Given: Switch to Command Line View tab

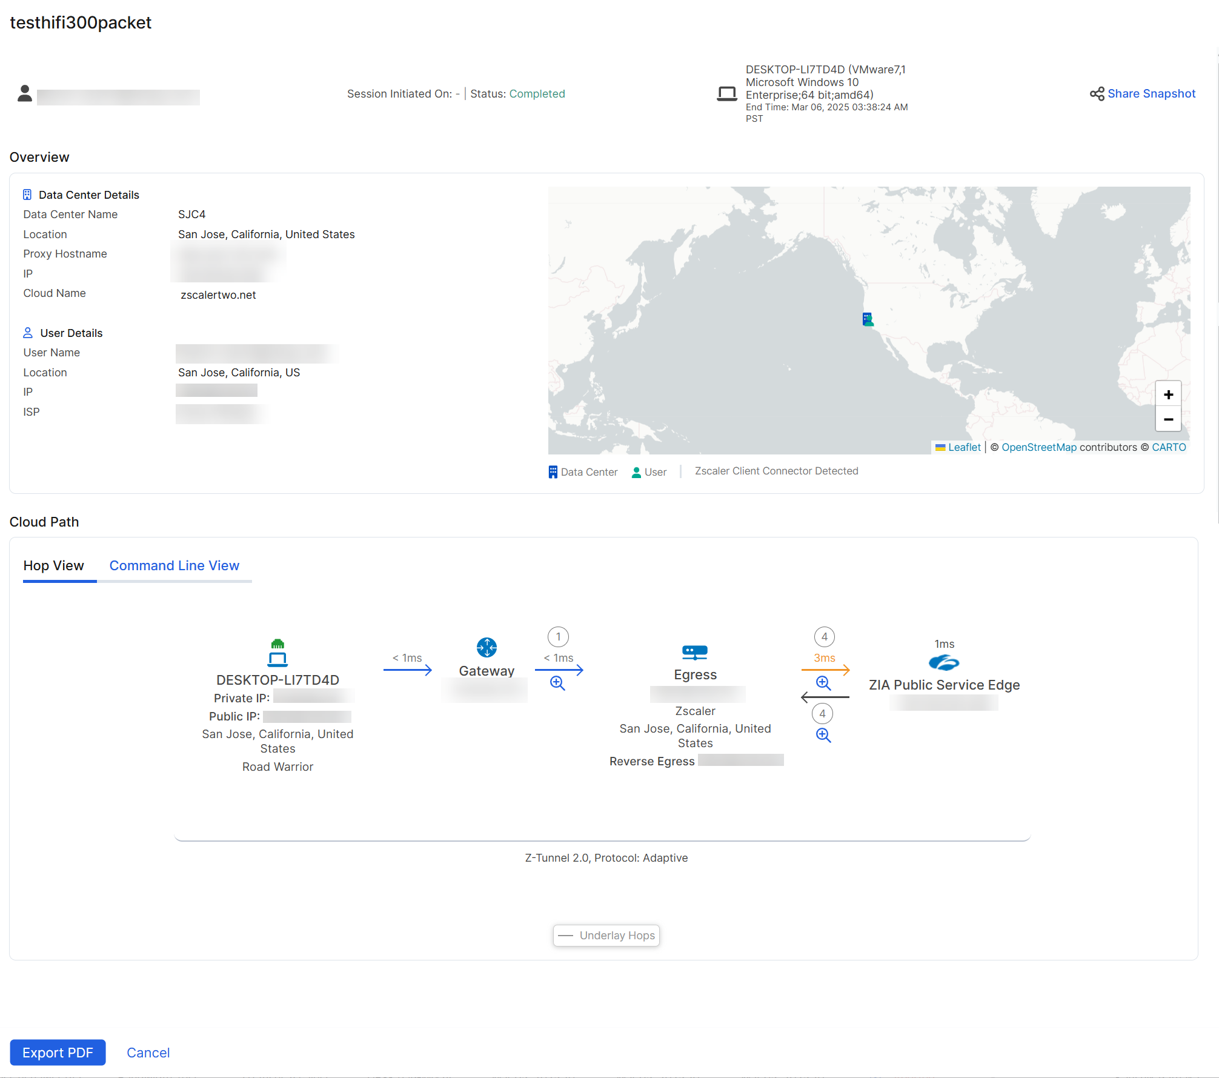Looking at the screenshot, I should tap(174, 565).
